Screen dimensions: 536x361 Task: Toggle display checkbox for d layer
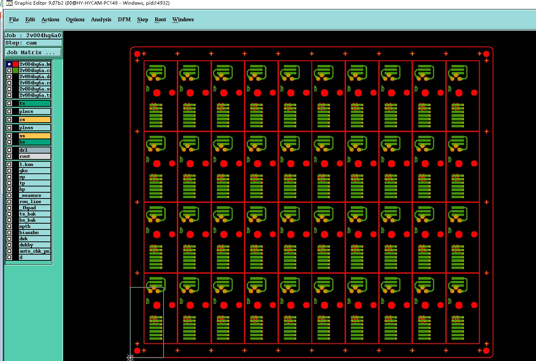tap(9, 257)
